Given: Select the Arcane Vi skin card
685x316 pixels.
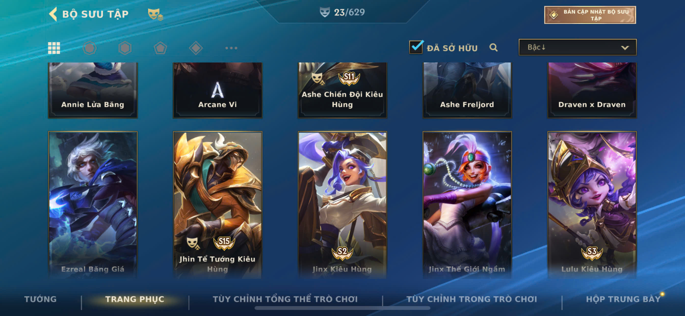Looking at the screenshot, I should click(218, 90).
